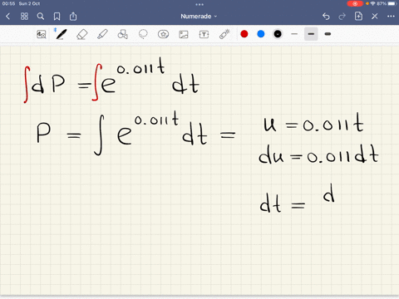399x299 pixels.
Task: Open the share/export menu
Action: pyautogui.click(x=73, y=17)
